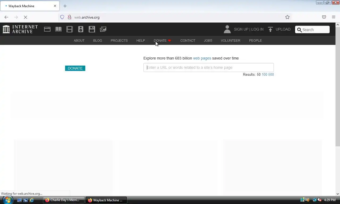Image resolution: width=340 pixels, height=204 pixels.
Task: Open the CONTACT menu item
Action: coord(188,40)
